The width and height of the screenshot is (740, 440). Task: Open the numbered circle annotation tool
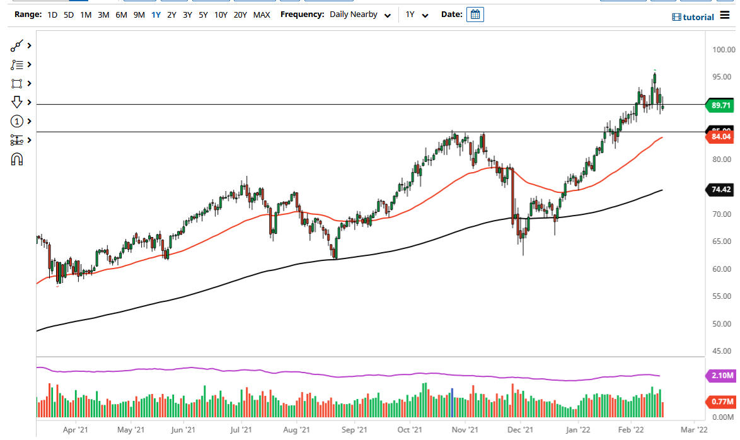(17, 121)
